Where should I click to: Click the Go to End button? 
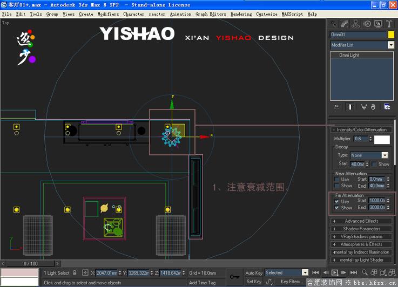click(354, 272)
